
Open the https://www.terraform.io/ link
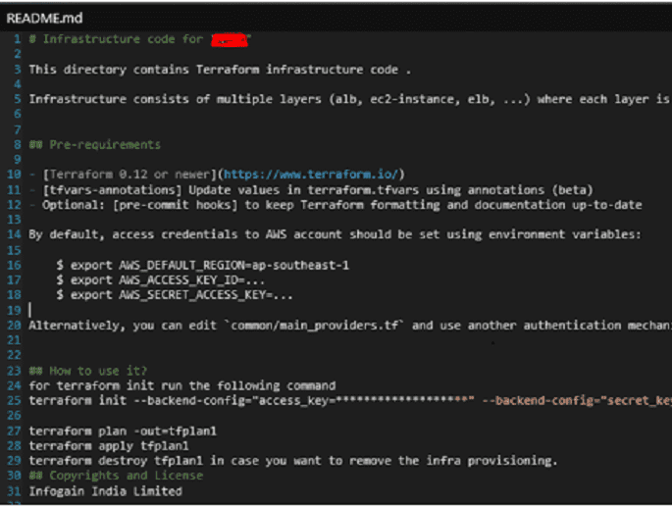[x=311, y=175]
